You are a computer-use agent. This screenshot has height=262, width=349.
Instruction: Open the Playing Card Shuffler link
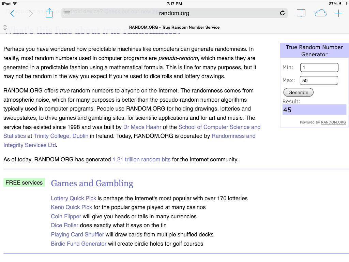point(77,235)
